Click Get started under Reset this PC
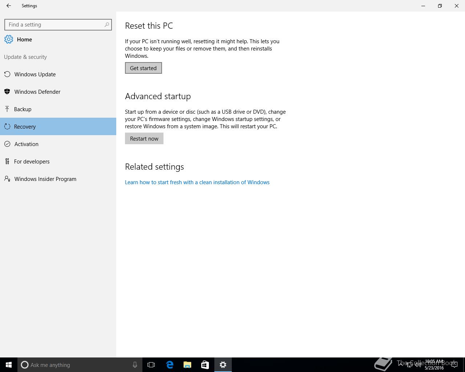 143,68
